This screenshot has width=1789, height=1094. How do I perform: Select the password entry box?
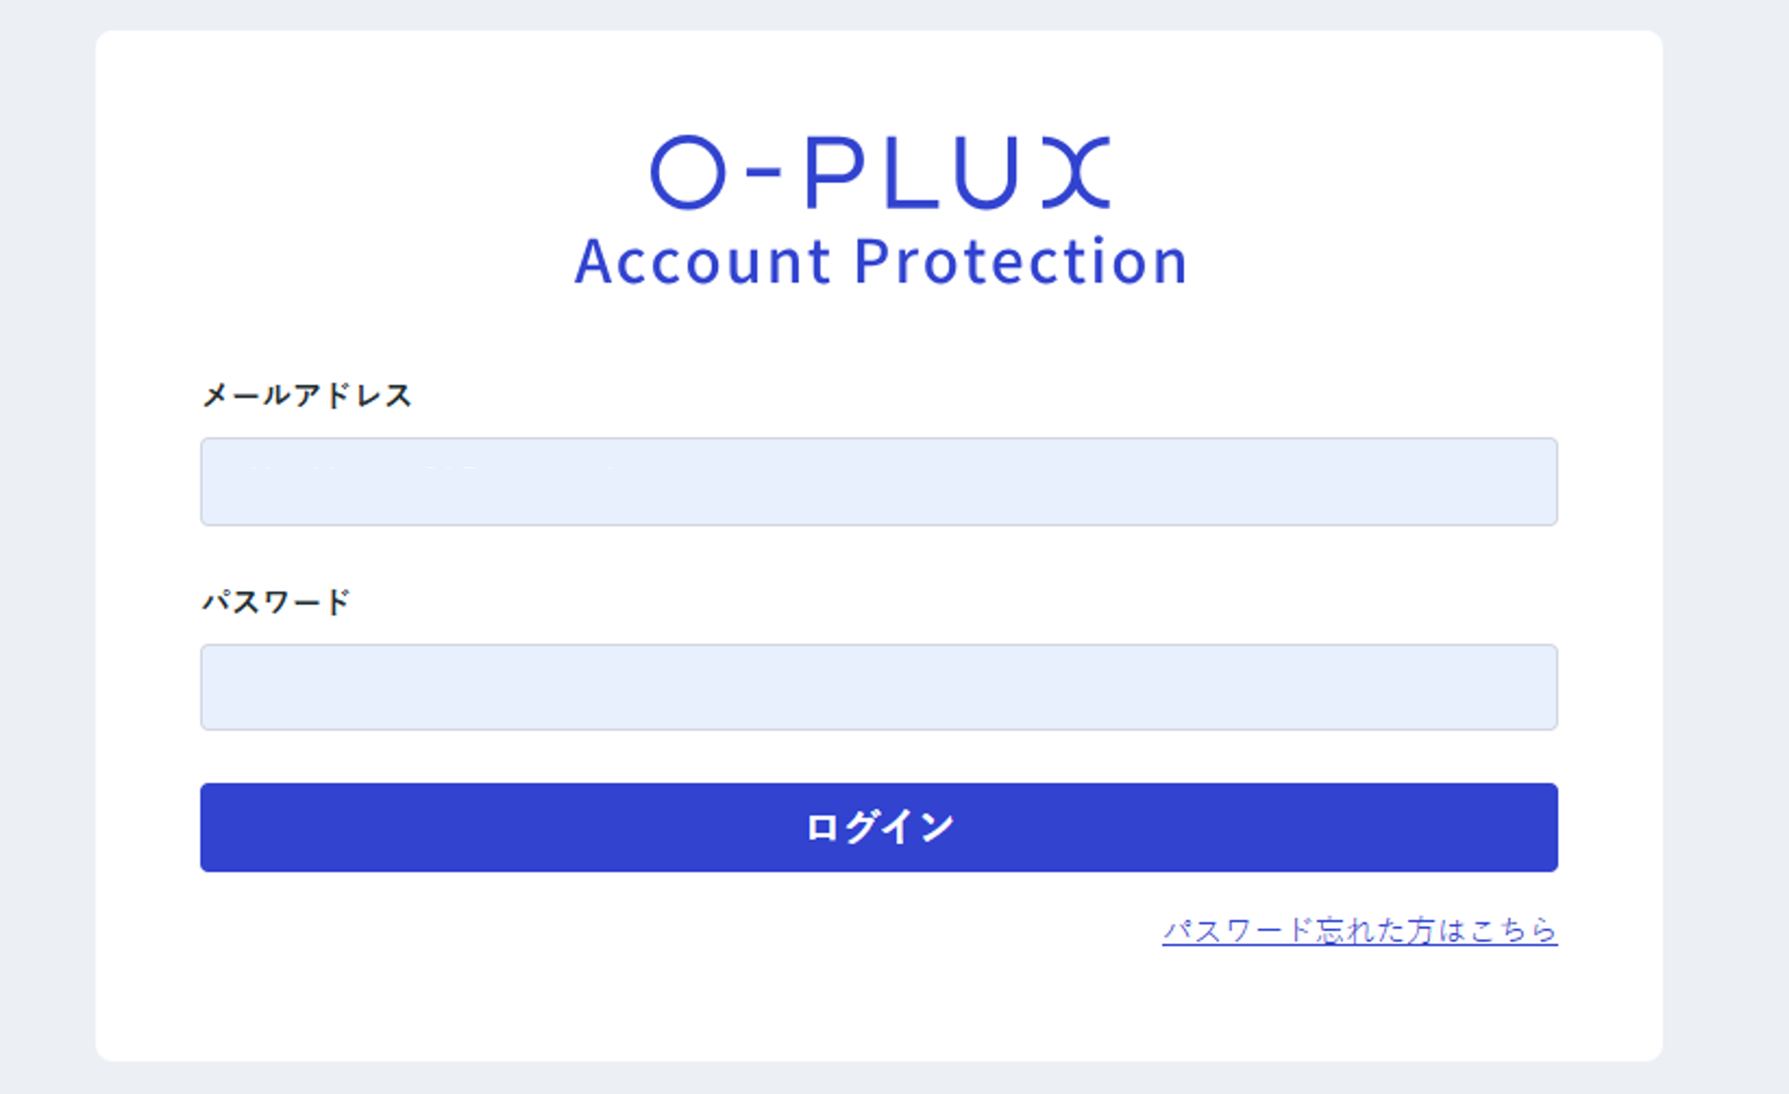(x=879, y=687)
